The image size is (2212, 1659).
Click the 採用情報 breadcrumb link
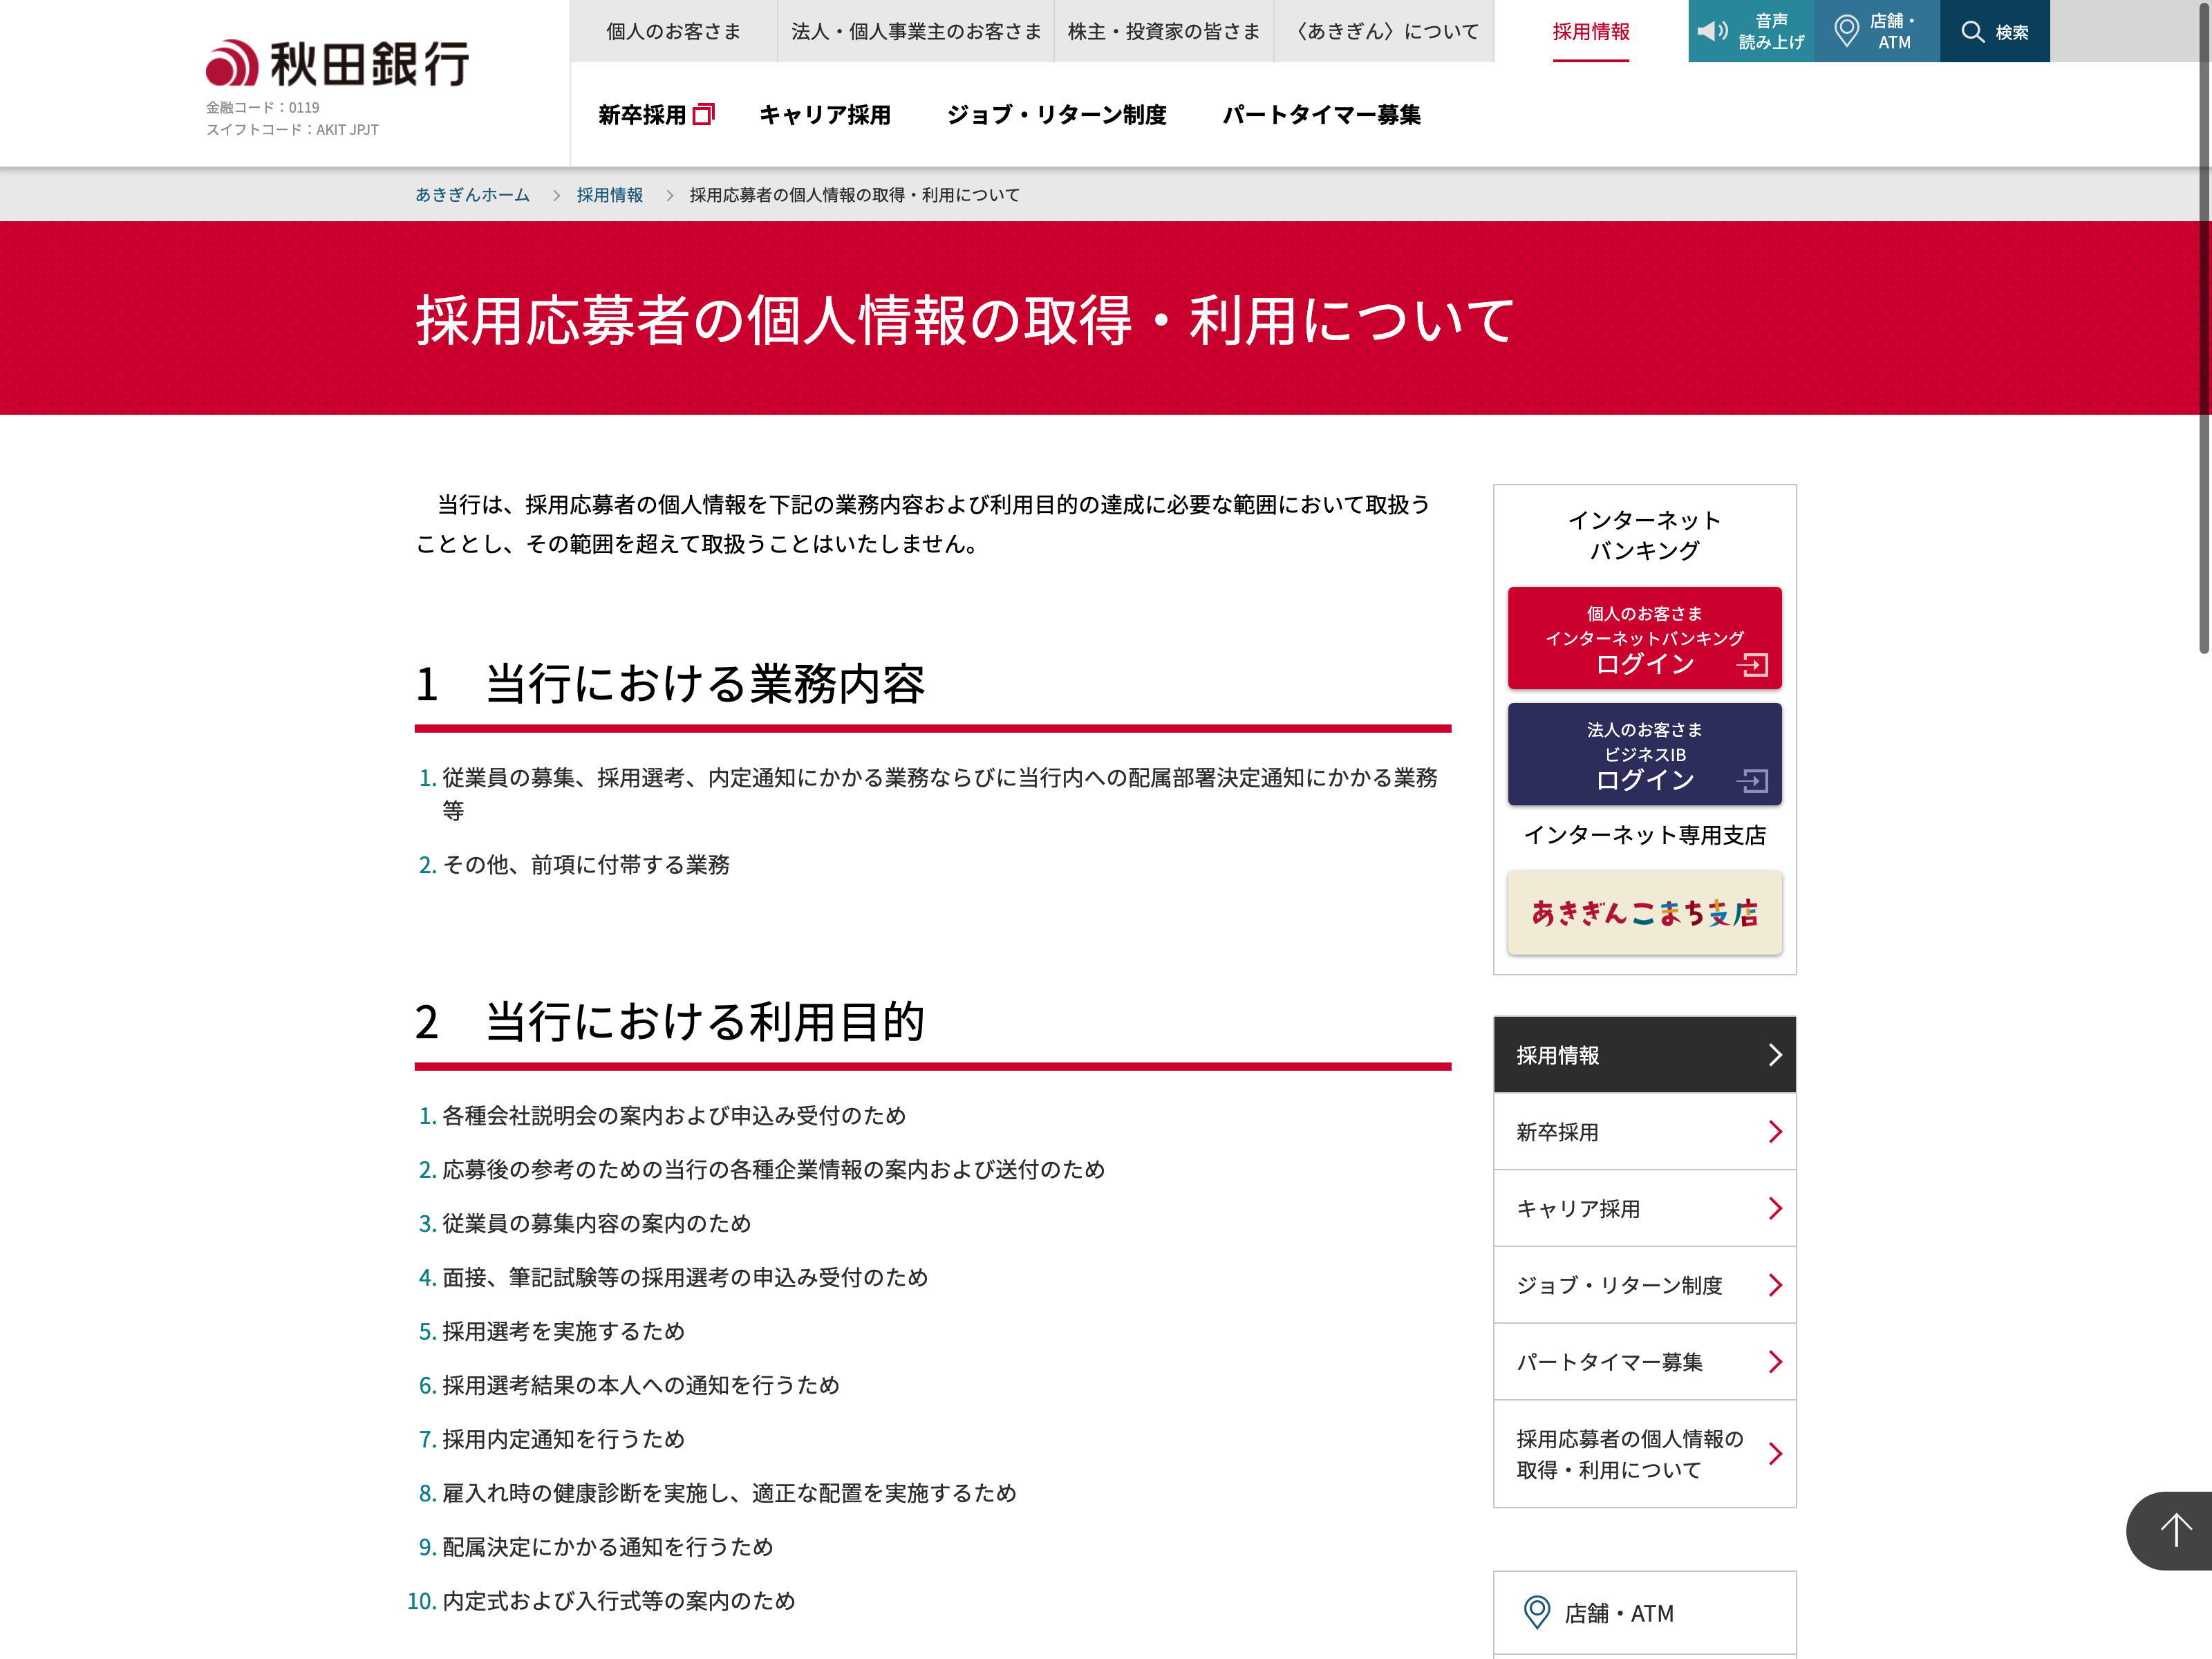(x=609, y=195)
